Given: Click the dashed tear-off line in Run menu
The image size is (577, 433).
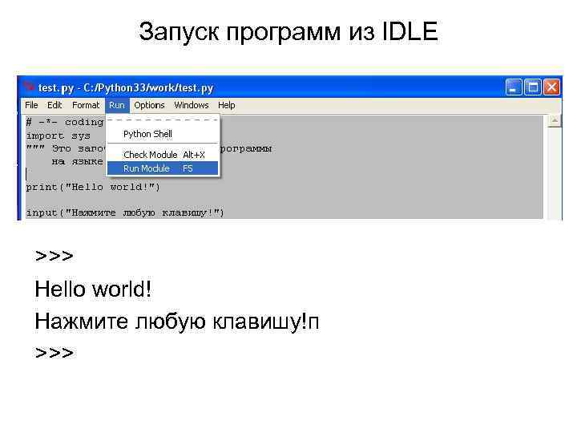Looking at the screenshot, I should pyautogui.click(x=163, y=120).
